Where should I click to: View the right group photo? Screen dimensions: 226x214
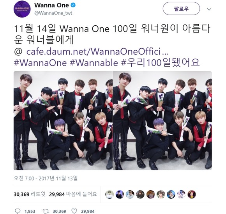coord(162,120)
